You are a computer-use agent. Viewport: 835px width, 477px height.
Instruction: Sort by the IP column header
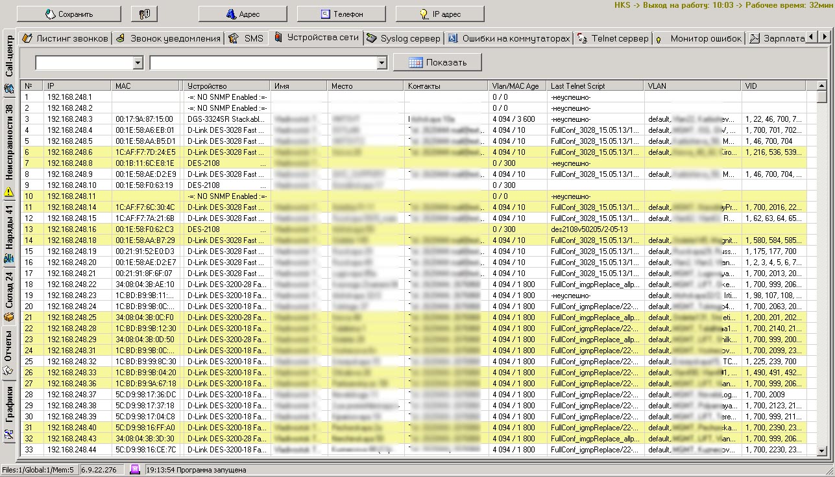tap(77, 86)
